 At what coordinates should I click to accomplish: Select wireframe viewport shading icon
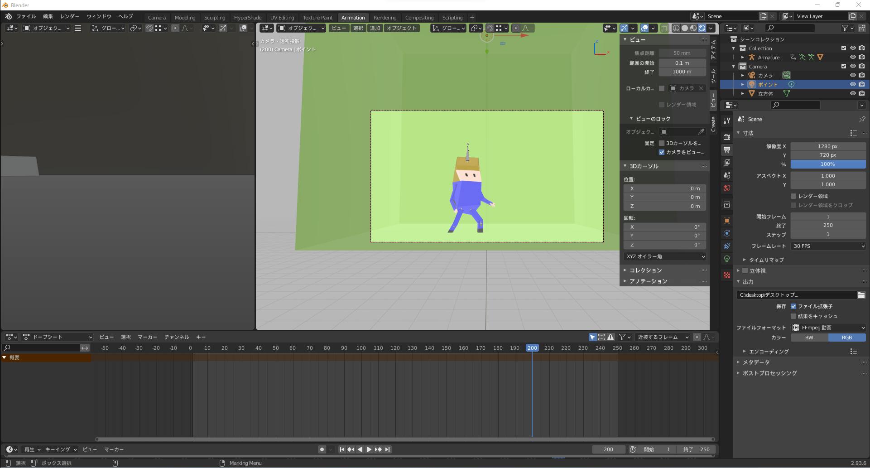coord(676,28)
